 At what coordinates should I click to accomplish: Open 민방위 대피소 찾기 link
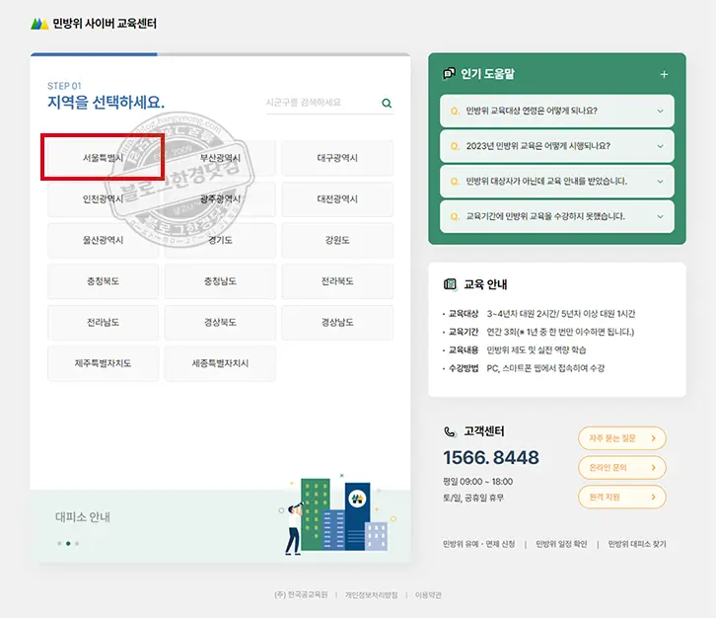click(x=637, y=544)
